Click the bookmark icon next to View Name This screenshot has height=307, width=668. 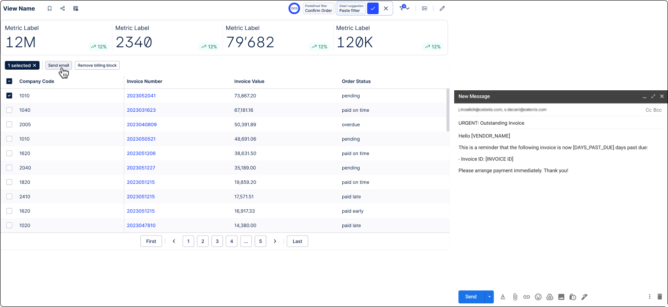(x=50, y=9)
